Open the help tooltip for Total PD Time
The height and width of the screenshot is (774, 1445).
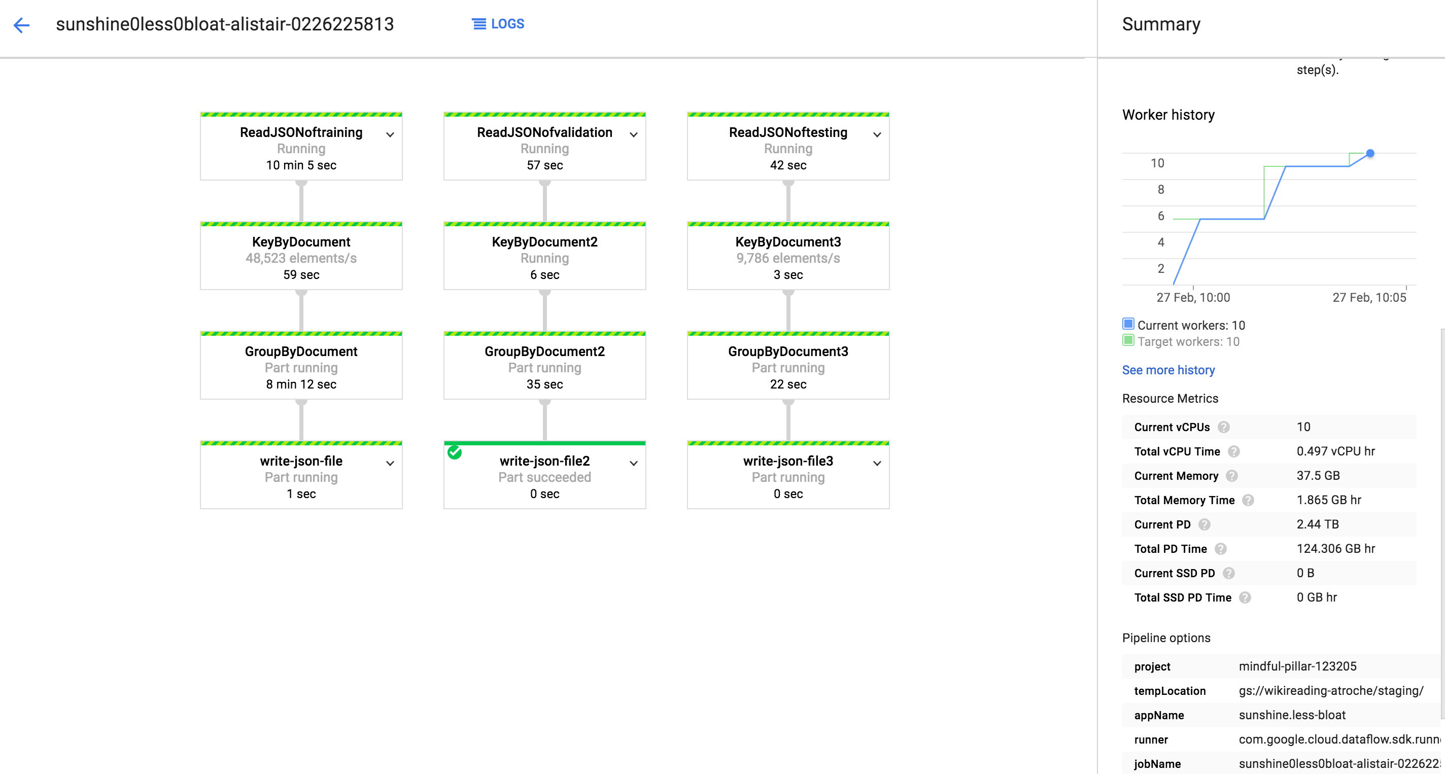coord(1221,548)
